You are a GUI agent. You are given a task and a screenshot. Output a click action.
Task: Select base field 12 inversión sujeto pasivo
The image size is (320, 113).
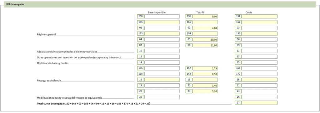[162, 57]
